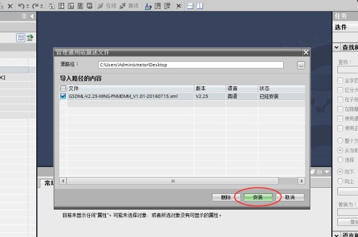Screen dimensions: 358x237
Task: Click the grid view icon in the left panel
Action: (20, 37)
